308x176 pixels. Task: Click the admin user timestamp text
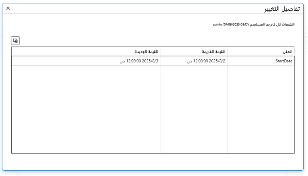(x=230, y=24)
